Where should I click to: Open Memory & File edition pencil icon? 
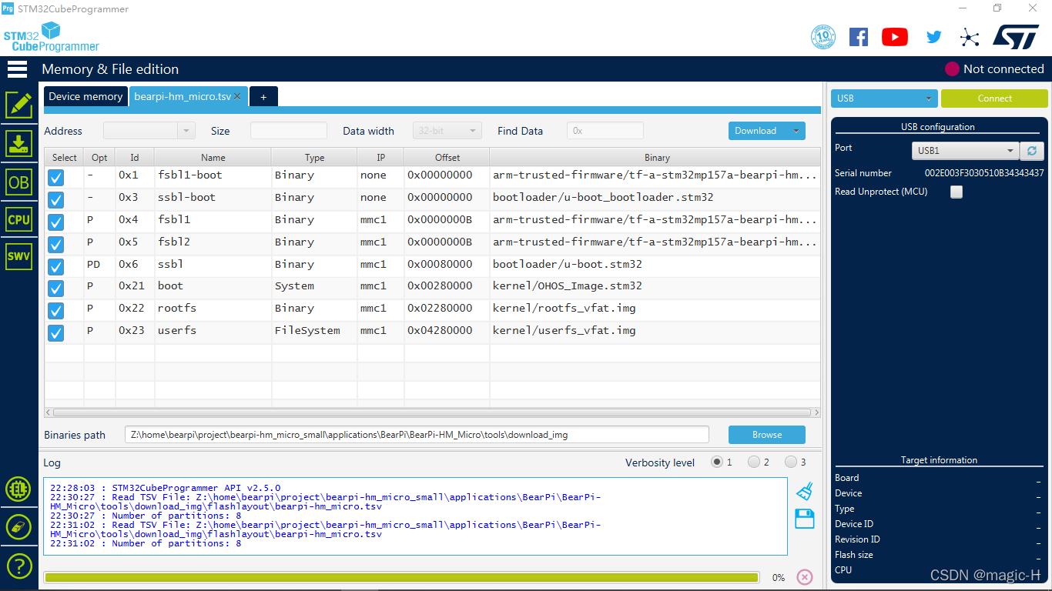(x=18, y=105)
